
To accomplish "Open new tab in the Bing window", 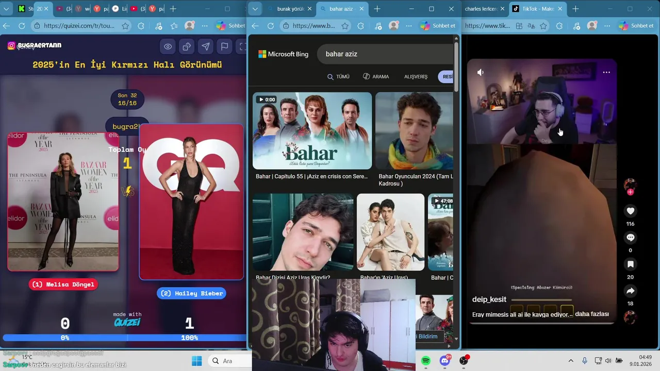I will point(377,9).
